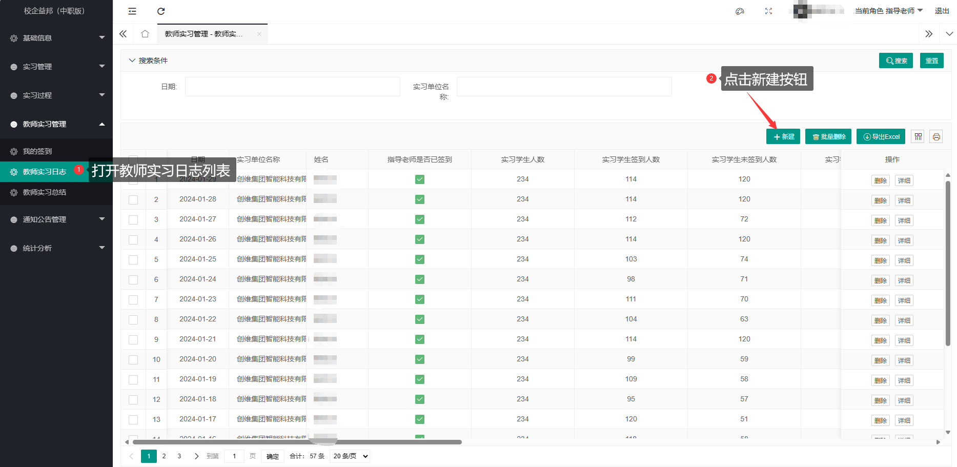957x467 pixels.
Task: Go to home tab icon
Action: point(145,34)
